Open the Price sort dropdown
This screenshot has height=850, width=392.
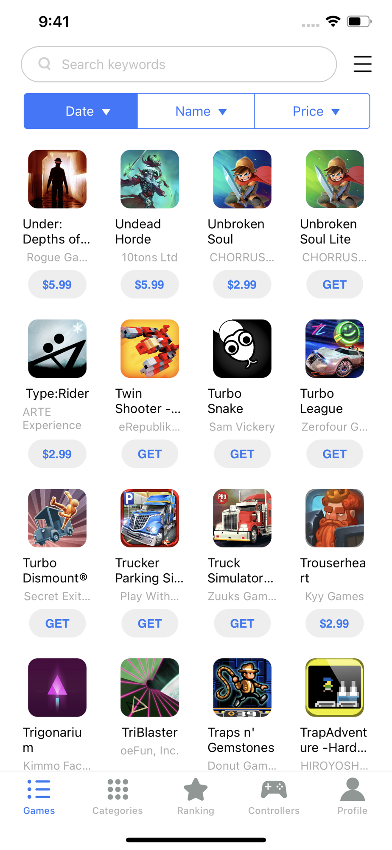pyautogui.click(x=312, y=111)
